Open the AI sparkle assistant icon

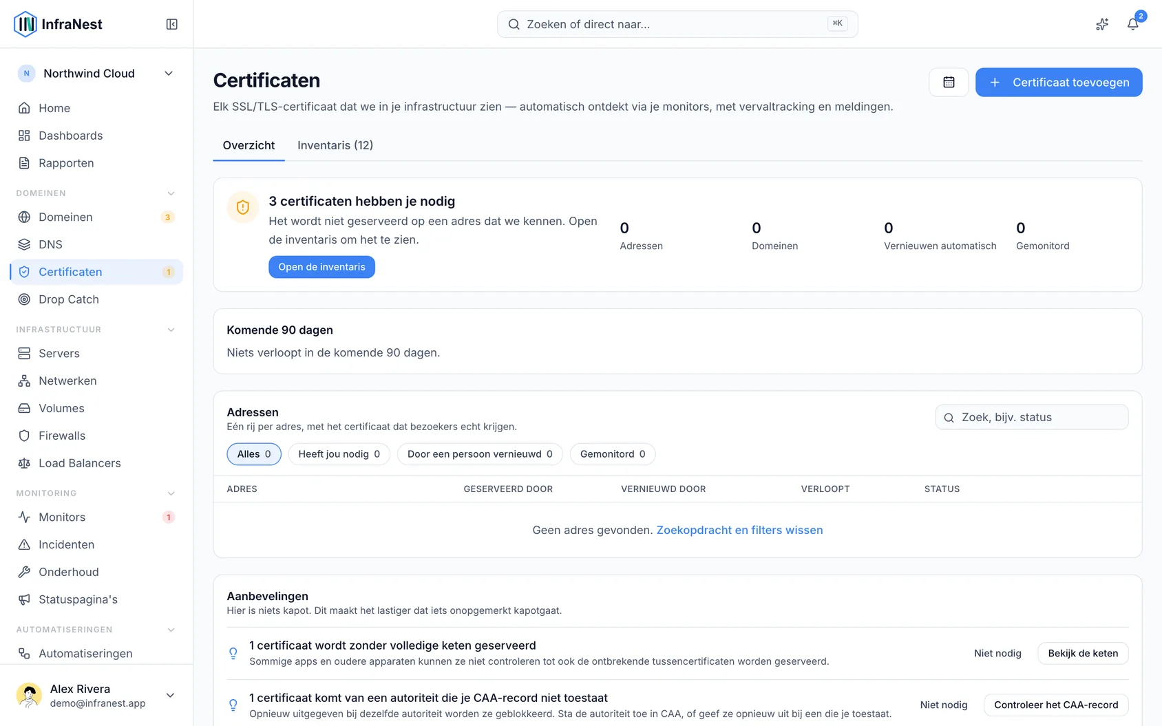(1102, 24)
